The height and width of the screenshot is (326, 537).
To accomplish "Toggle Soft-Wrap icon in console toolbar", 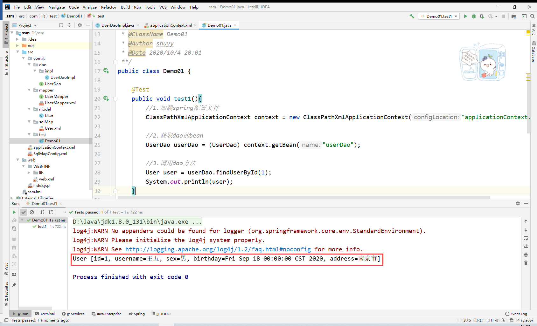I will pyautogui.click(x=526, y=238).
